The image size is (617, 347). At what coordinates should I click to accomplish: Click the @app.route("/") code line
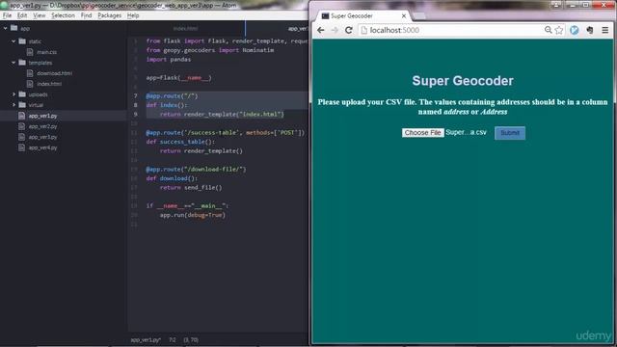pos(172,96)
